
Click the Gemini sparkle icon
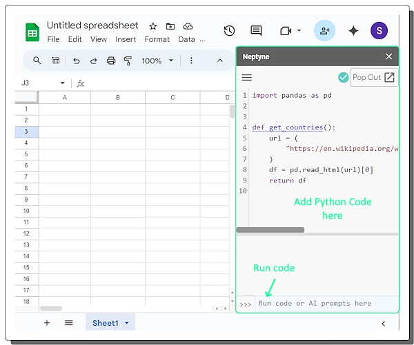(353, 31)
